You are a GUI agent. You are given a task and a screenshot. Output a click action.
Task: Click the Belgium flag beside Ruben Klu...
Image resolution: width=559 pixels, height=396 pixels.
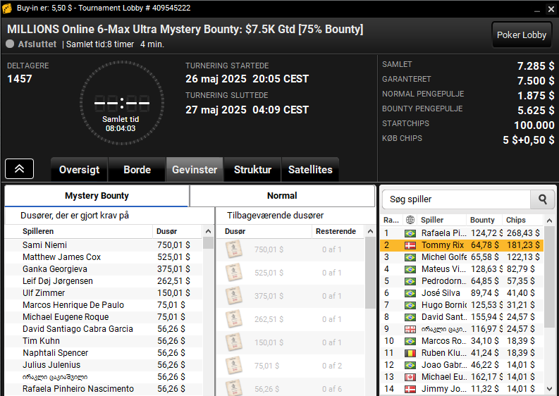pyautogui.click(x=410, y=353)
